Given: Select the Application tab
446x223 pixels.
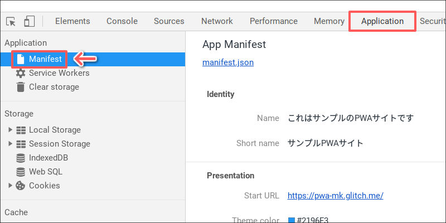Looking at the screenshot, I should coord(382,21).
